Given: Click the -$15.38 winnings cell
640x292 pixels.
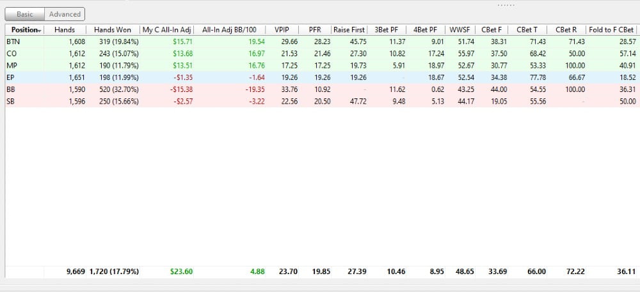Looking at the screenshot, I should [x=181, y=89].
